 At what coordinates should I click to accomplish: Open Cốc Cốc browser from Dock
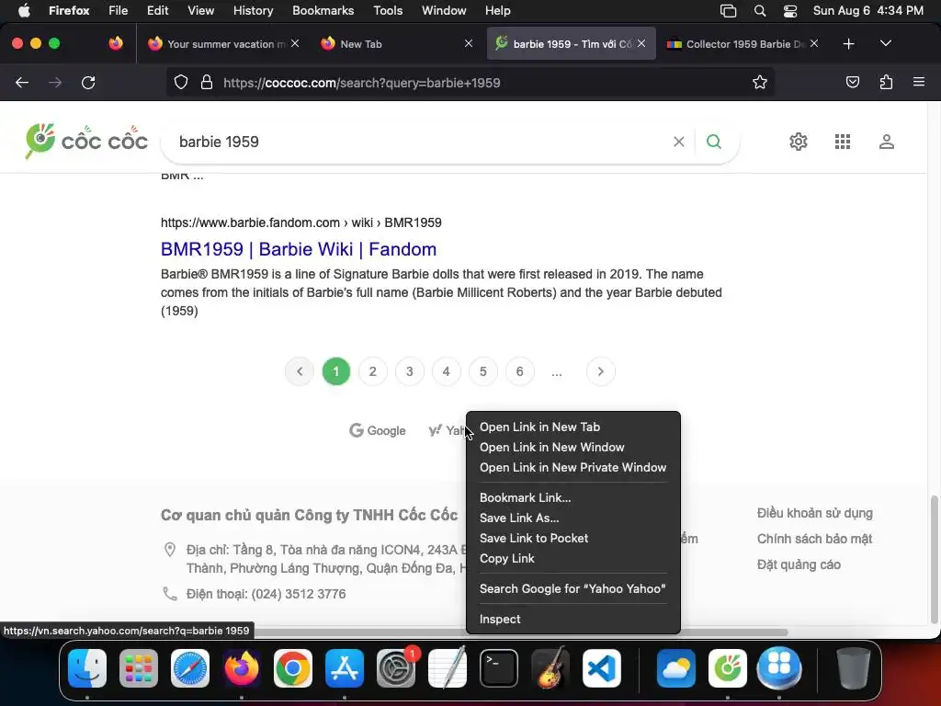[x=728, y=668]
